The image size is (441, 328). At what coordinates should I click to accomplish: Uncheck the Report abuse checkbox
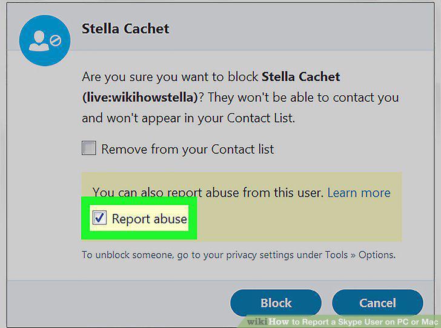(x=99, y=218)
